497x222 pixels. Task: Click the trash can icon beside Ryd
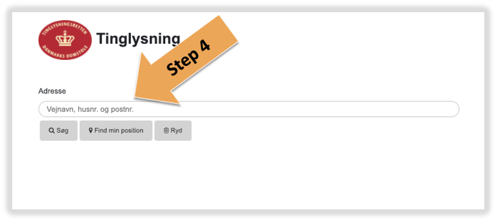166,130
